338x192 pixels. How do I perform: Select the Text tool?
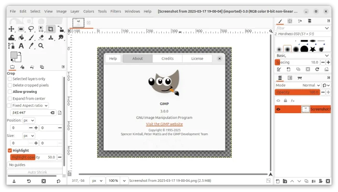pyautogui.click(x=21, y=46)
